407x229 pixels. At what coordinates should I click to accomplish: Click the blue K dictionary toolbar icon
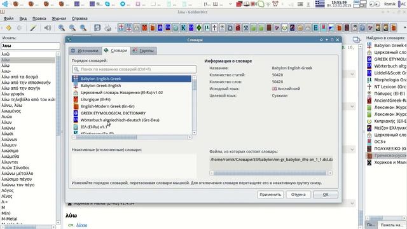[x=183, y=28]
